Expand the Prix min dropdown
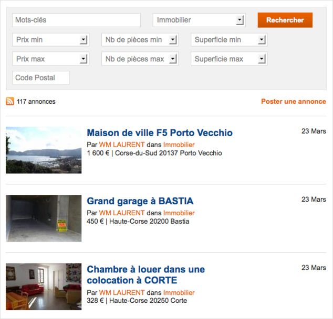Screen dimensions: 333x319 (50, 40)
